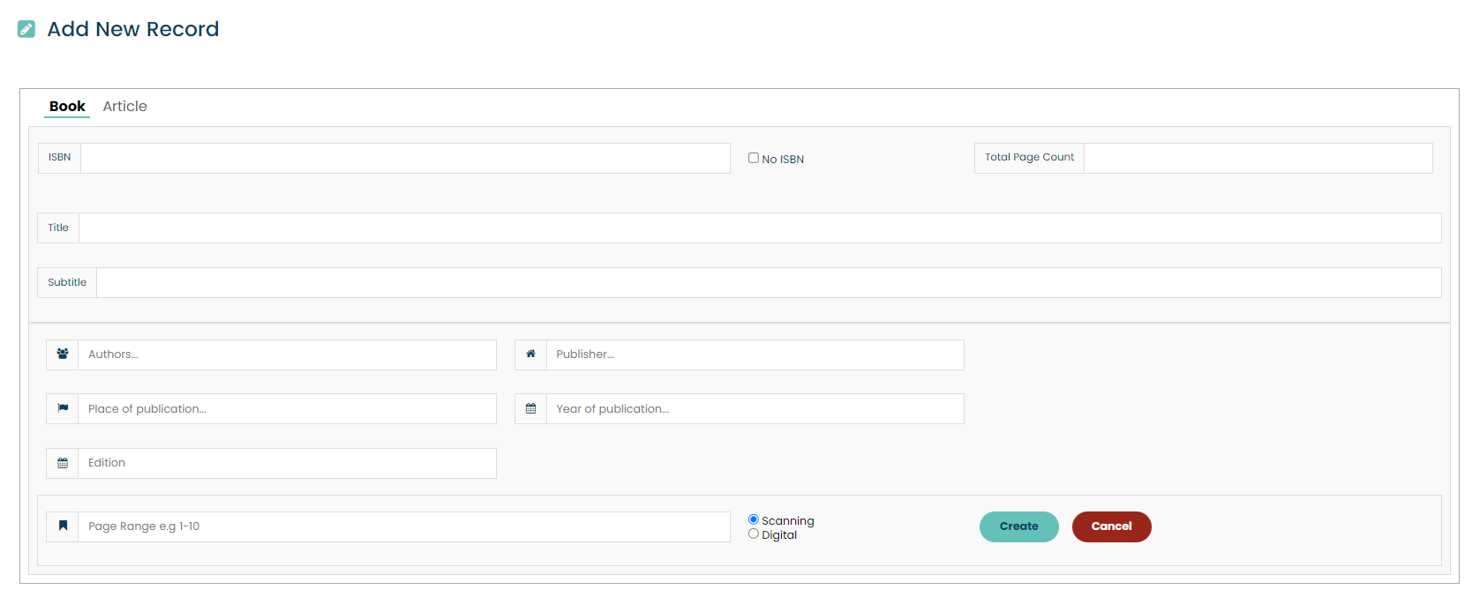Click the Title field label
The image size is (1480, 612).
pyautogui.click(x=58, y=228)
